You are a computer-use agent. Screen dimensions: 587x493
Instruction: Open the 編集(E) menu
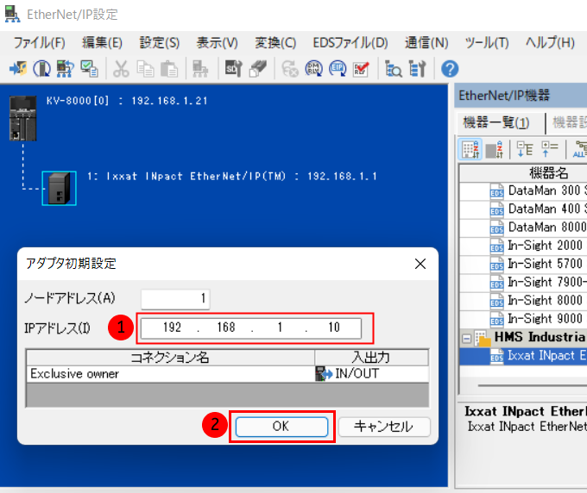[102, 43]
